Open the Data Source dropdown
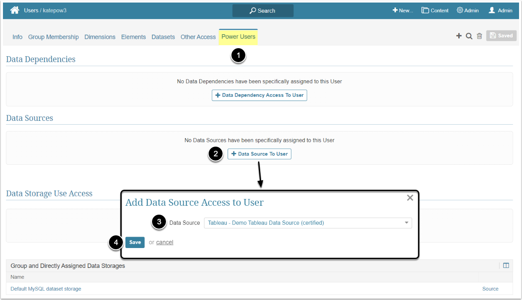522x300 pixels. [x=308, y=223]
